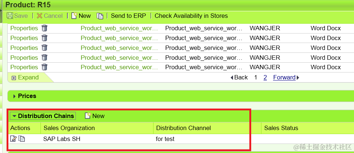Open fifth green Product_web_service_wor… document link
This screenshot has width=354, height=153.
[x=119, y=67]
